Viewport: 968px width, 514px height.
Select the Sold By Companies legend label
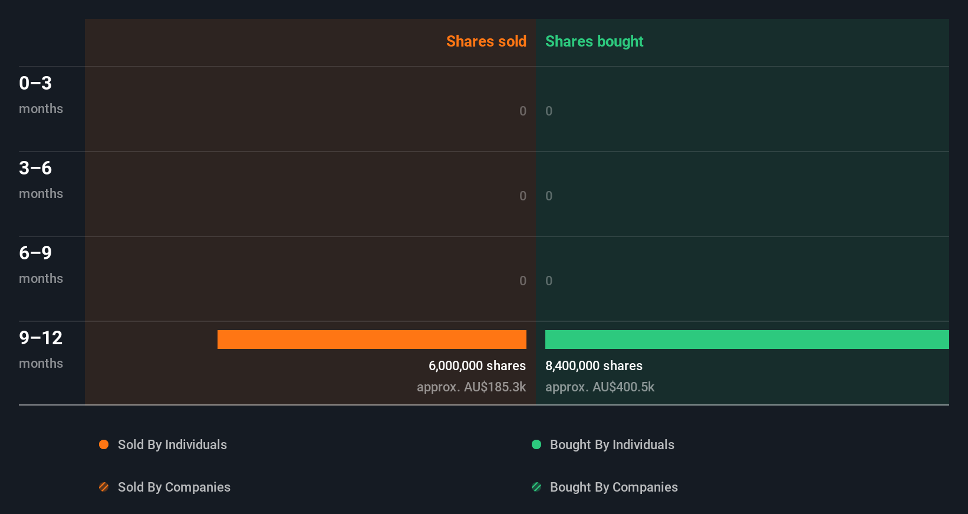(174, 487)
